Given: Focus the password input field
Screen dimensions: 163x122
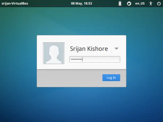Looking at the screenshot, I should (95, 59).
